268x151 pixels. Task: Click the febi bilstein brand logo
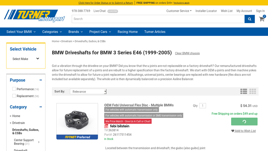pyautogui.click(x=117, y=126)
